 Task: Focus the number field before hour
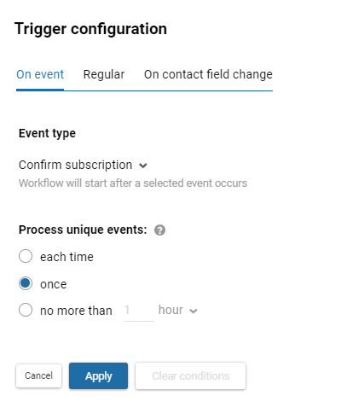139,311
